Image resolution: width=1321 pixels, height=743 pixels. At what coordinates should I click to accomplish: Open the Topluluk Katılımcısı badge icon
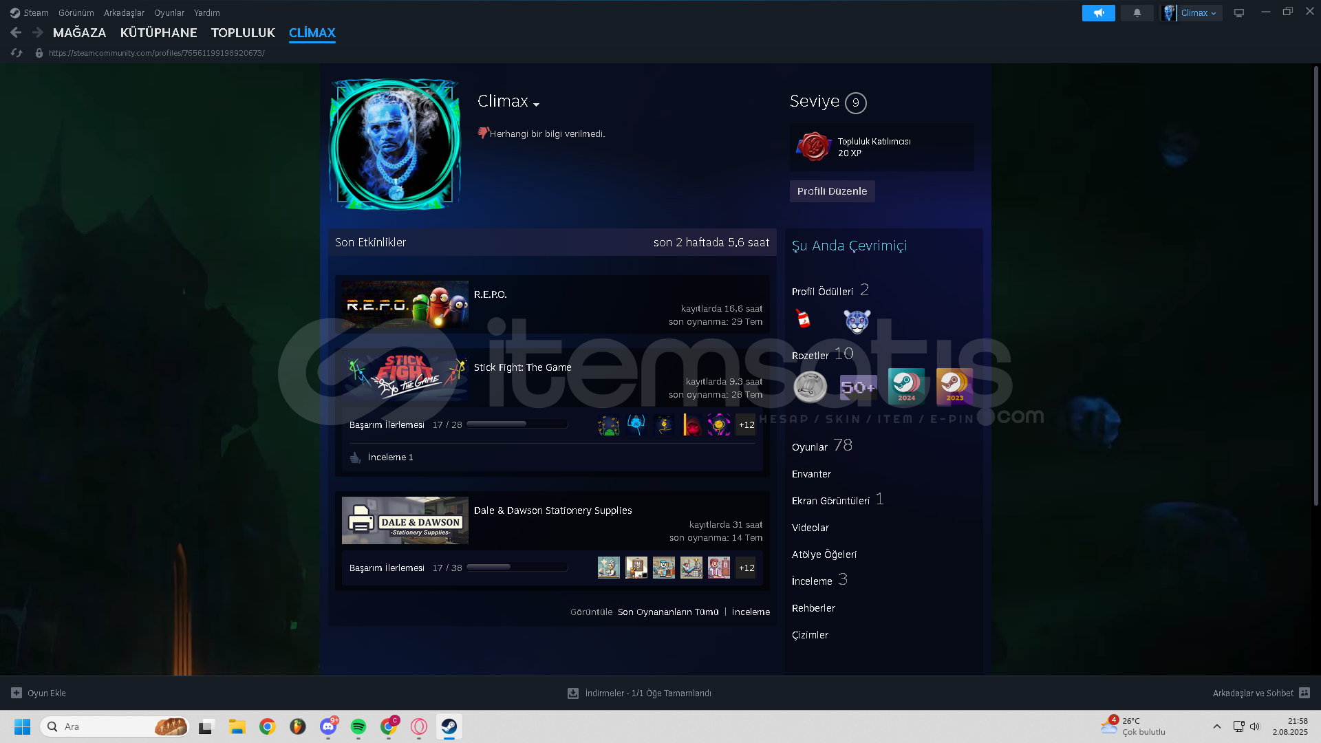(x=813, y=147)
